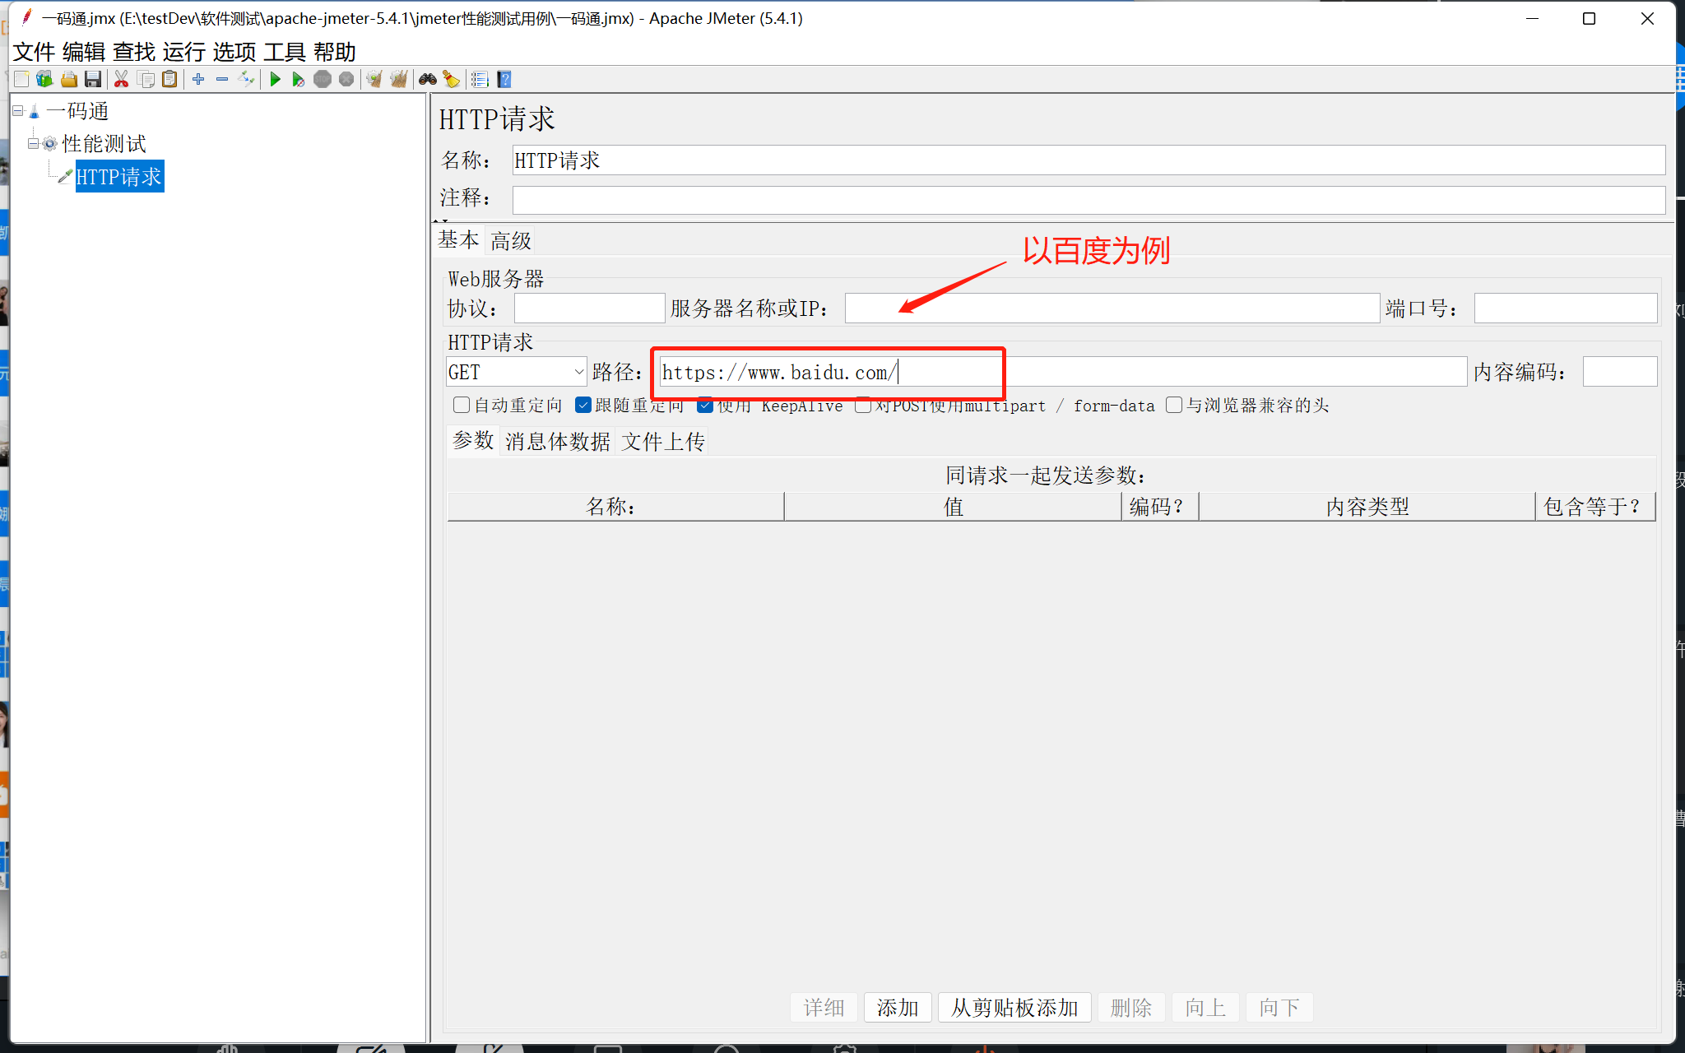Open the Function Helper list icon
1685x1053 pixels.
click(480, 79)
